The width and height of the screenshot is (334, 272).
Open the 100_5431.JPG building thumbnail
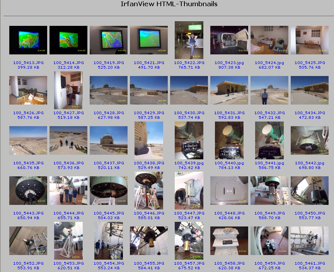[229, 90]
